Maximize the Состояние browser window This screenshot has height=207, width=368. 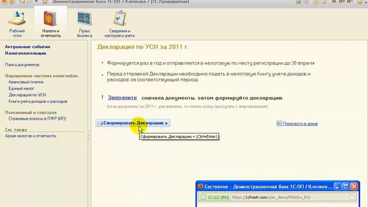tap(346, 186)
